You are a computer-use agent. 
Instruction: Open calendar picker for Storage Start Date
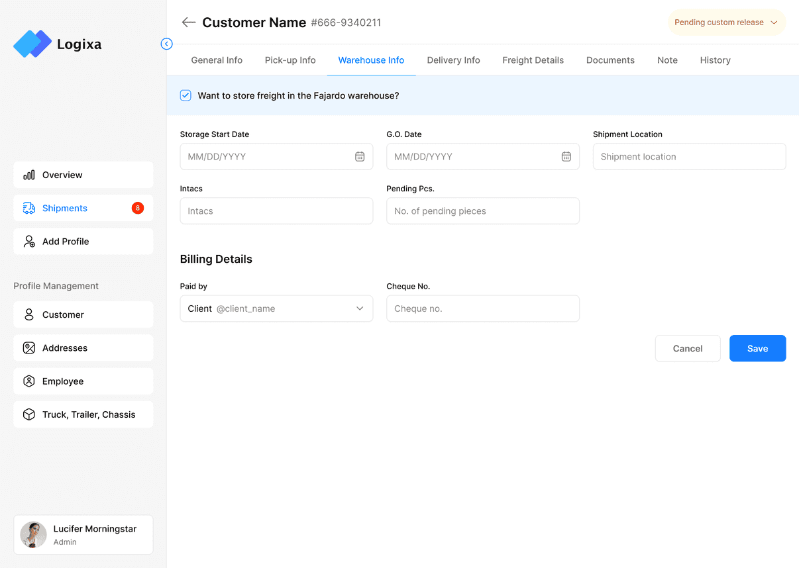point(360,157)
